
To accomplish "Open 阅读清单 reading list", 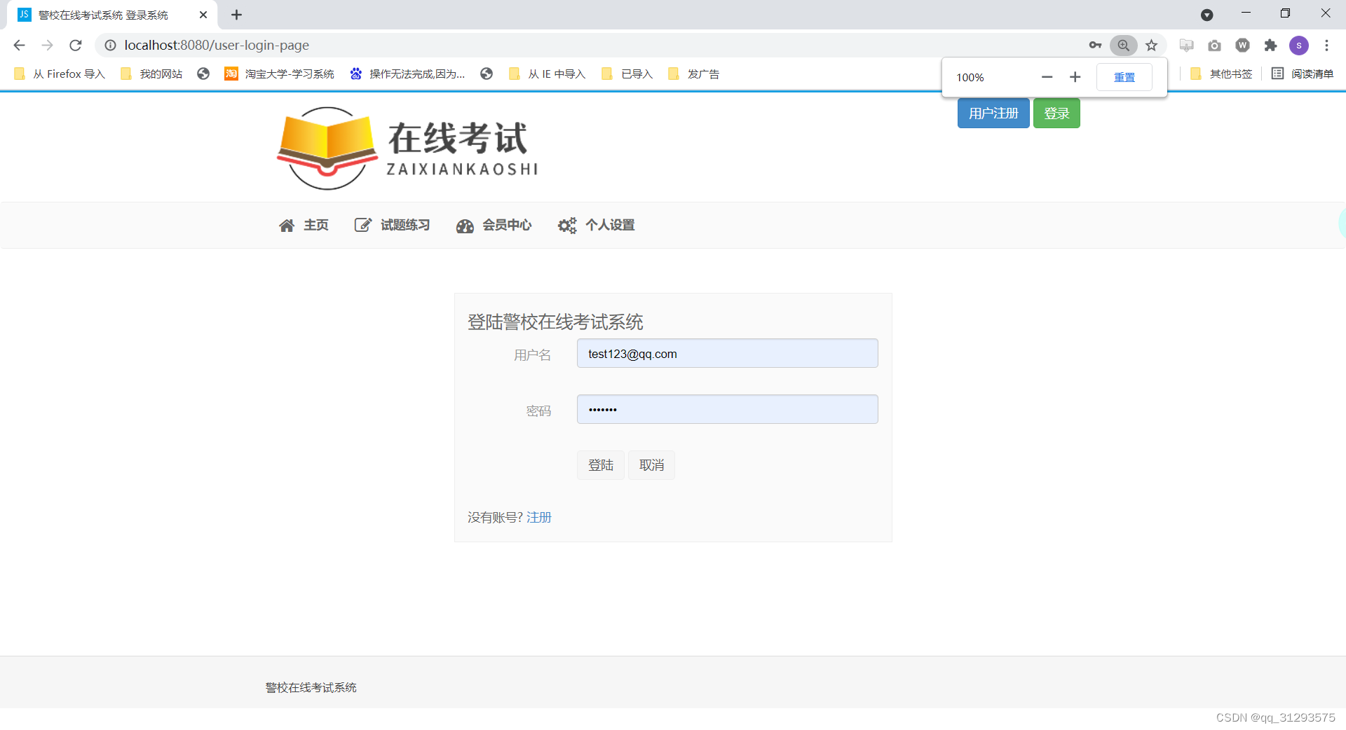I will coord(1303,74).
